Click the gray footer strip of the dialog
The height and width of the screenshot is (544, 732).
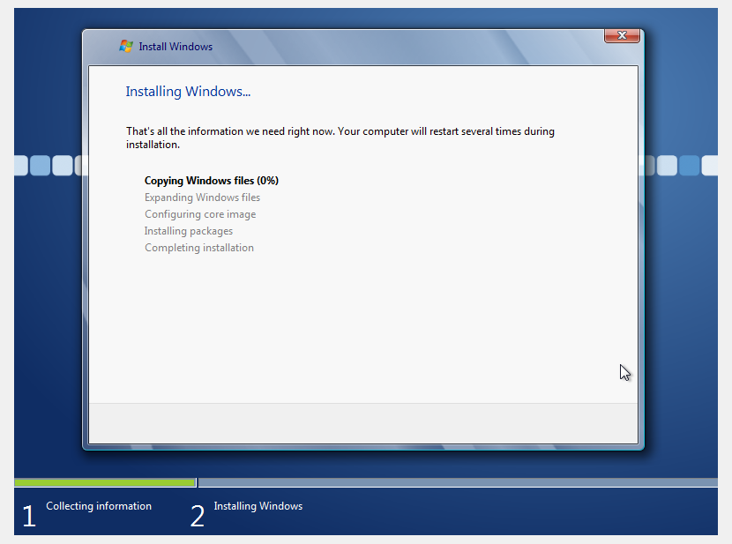362,423
